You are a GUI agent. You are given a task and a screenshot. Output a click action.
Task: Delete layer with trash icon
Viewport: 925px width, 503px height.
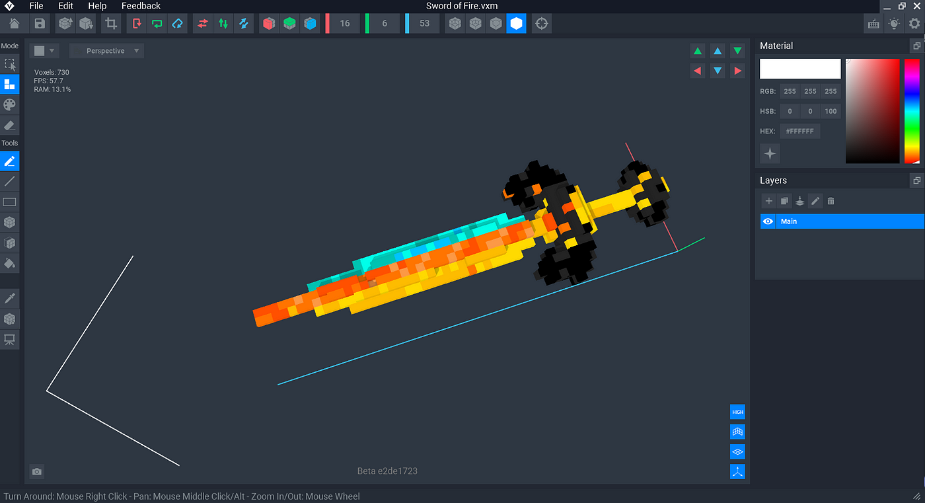click(x=831, y=201)
